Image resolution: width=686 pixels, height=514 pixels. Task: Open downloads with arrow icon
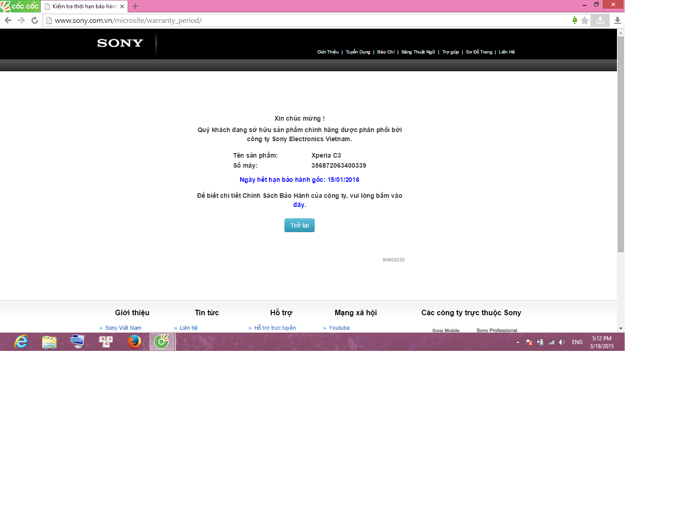point(617,21)
